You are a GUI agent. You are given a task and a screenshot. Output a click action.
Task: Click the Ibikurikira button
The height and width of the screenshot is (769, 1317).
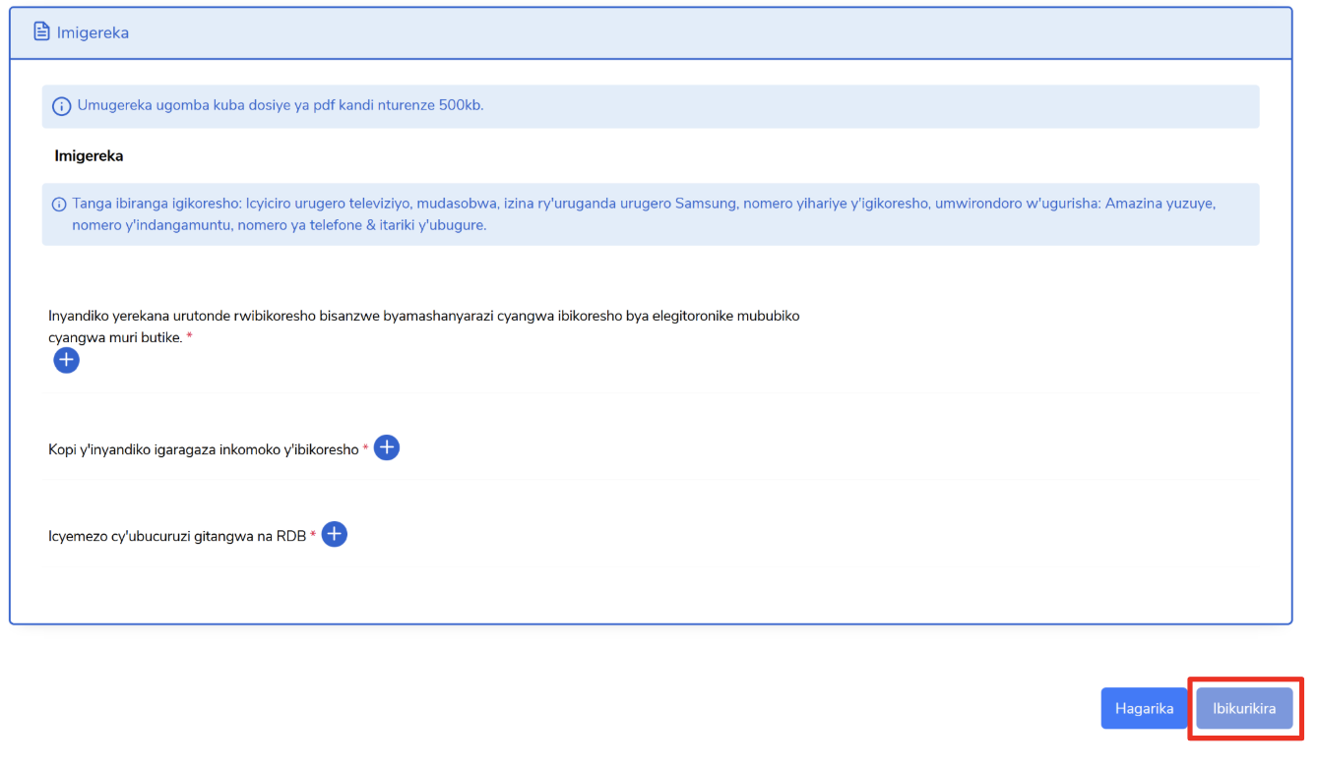(x=1244, y=708)
